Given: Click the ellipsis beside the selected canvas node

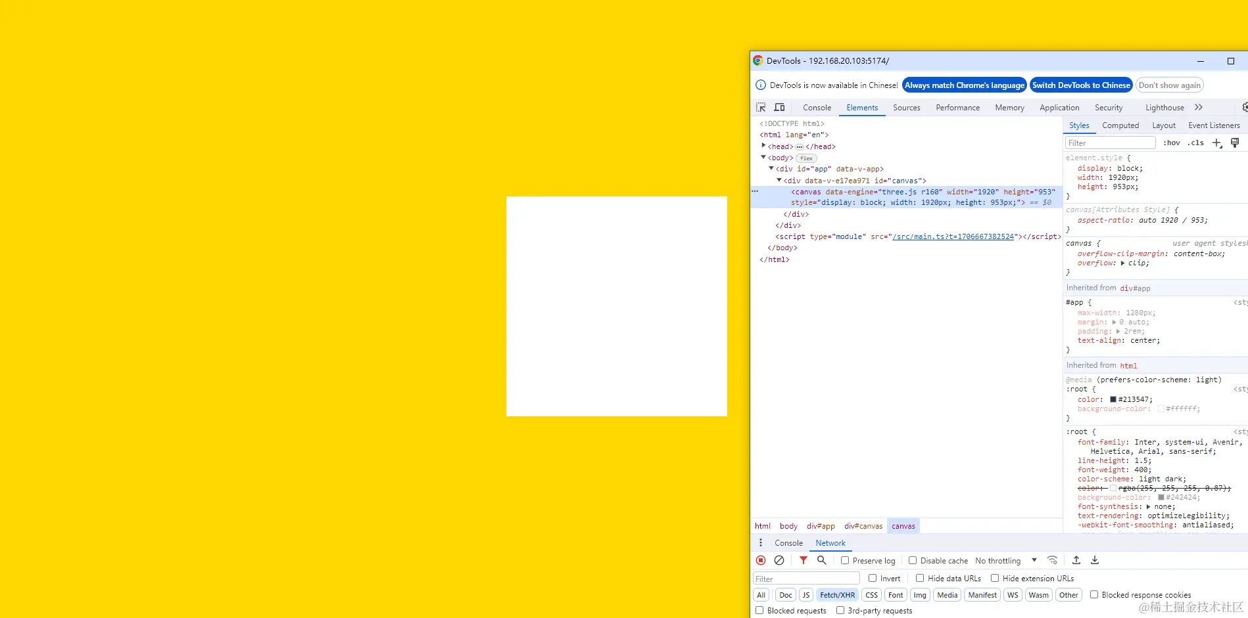Looking at the screenshot, I should 755,191.
